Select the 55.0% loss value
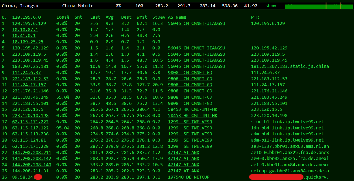 tap(63, 97)
